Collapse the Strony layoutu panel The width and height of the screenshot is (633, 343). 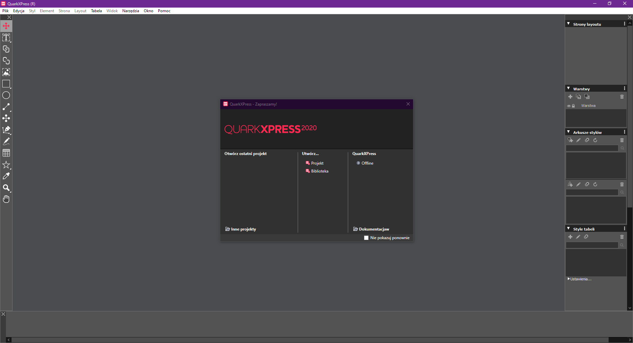[x=568, y=24]
